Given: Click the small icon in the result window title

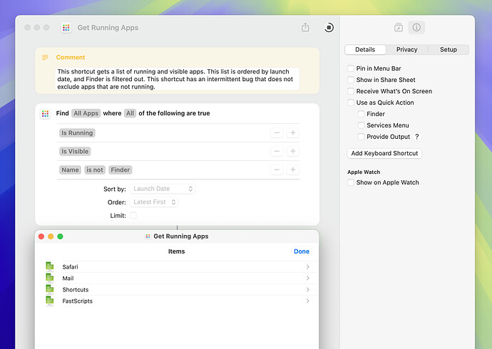Looking at the screenshot, I should point(148,236).
